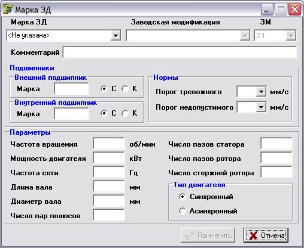Click the Длина вала input field
The height and width of the screenshot is (248, 304).
(109, 187)
